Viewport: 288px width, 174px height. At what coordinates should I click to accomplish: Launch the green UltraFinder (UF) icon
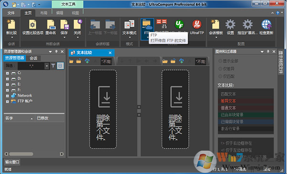click(179, 25)
